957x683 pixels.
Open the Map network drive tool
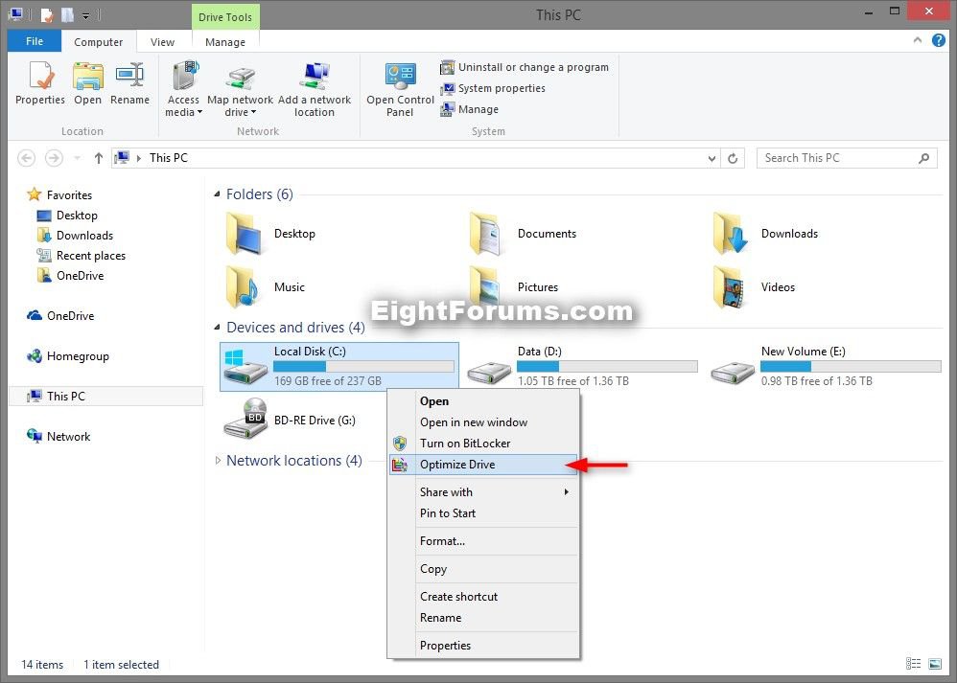[240, 86]
